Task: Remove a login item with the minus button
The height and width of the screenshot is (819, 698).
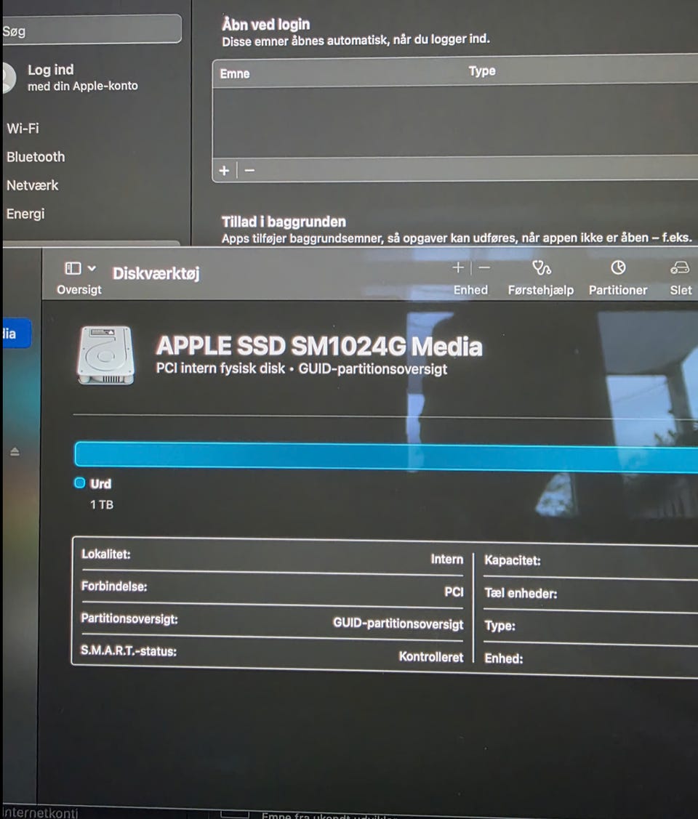Action: [x=249, y=170]
